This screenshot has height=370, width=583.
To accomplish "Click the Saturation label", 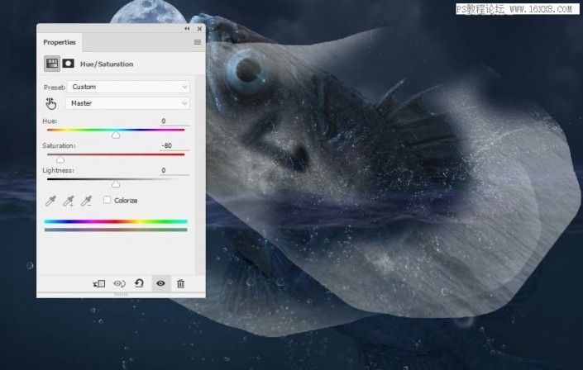I will [59, 145].
